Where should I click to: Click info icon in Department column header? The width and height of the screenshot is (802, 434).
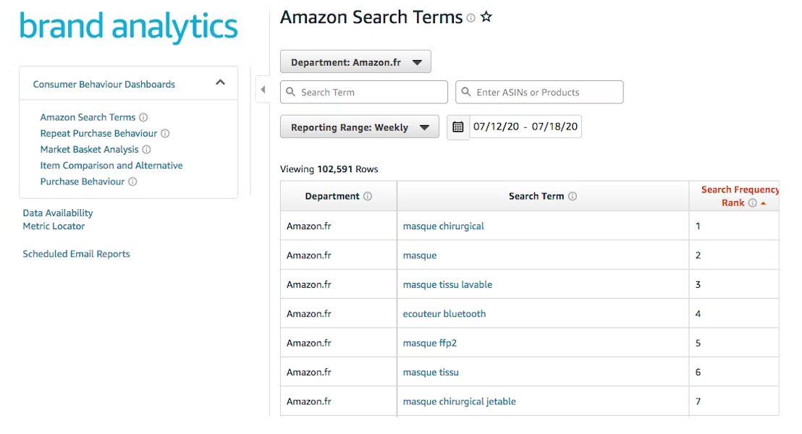click(368, 196)
